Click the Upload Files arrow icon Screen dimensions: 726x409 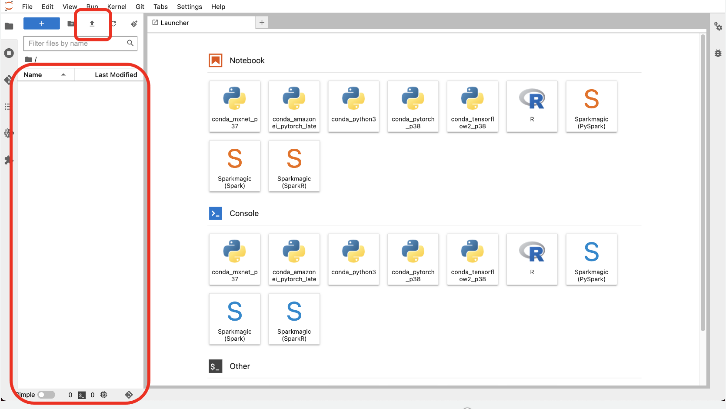(x=92, y=23)
